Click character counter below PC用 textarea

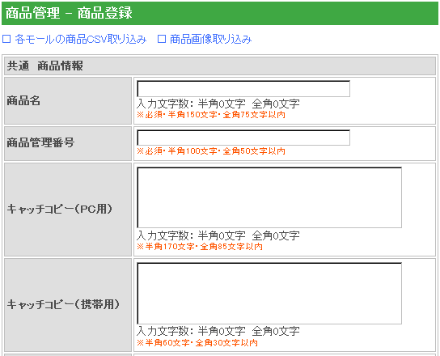[x=218, y=235]
